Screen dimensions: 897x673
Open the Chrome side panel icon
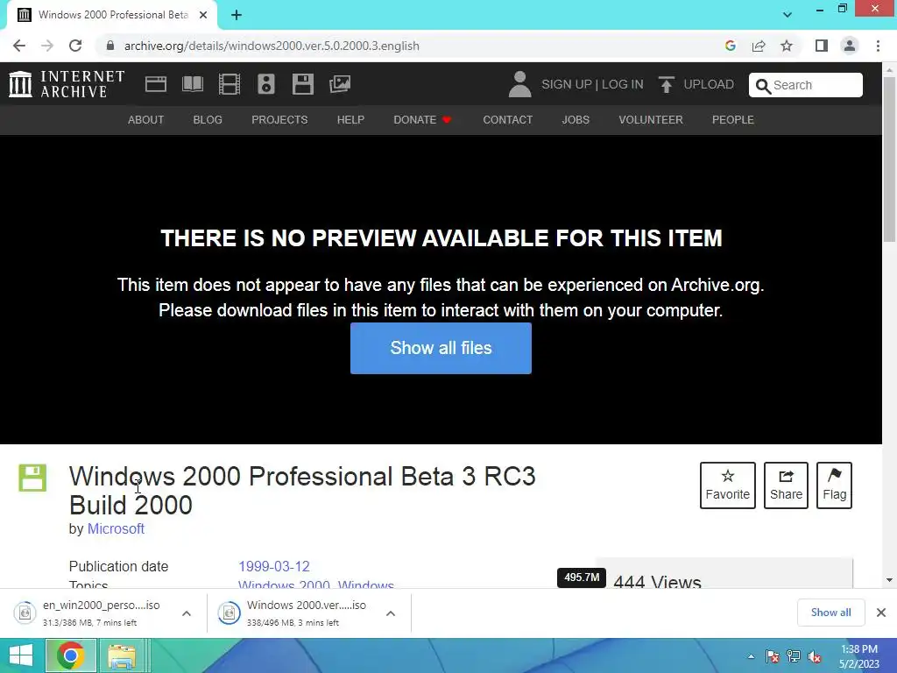(x=822, y=46)
